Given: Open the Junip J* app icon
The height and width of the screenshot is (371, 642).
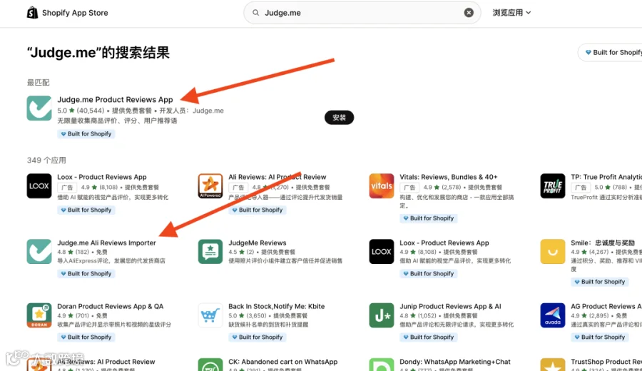Looking at the screenshot, I should coord(381,315).
